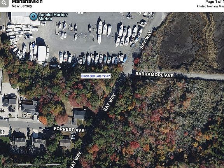Click the map distance scale bar
The image size is (224, 168).
32,164
